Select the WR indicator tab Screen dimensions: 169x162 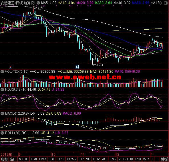146,159
